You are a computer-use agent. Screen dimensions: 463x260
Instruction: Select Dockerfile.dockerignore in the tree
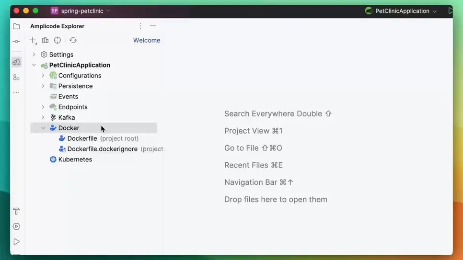(x=102, y=149)
